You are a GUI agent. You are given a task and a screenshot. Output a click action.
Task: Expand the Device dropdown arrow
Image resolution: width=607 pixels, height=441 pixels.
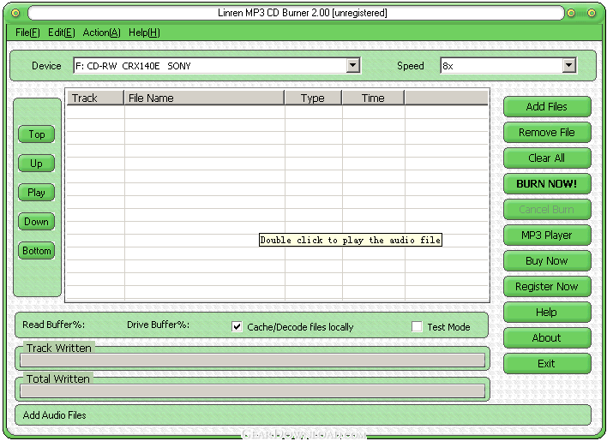coord(352,65)
